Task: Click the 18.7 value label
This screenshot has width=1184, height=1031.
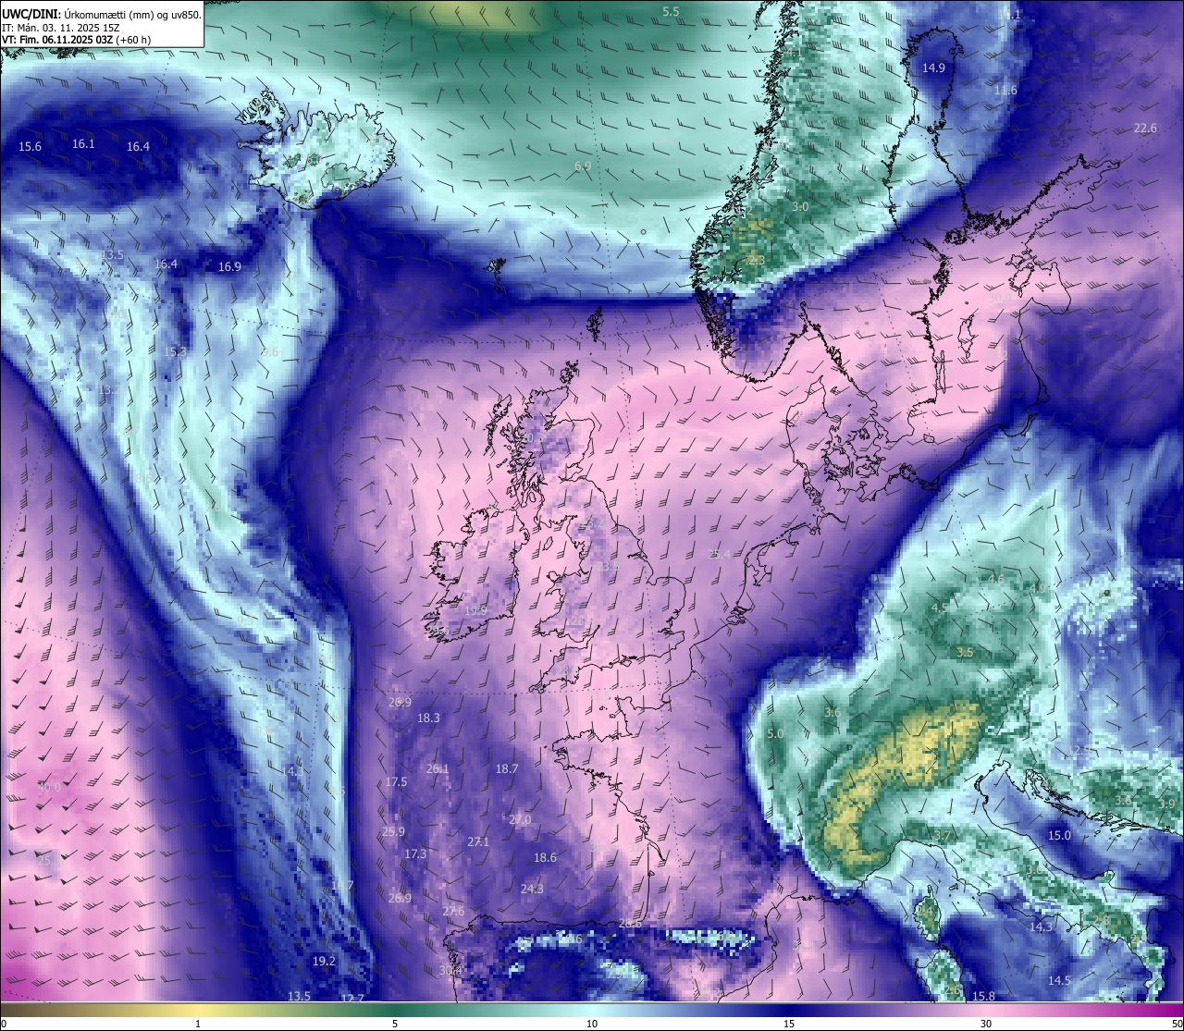Action: [507, 769]
